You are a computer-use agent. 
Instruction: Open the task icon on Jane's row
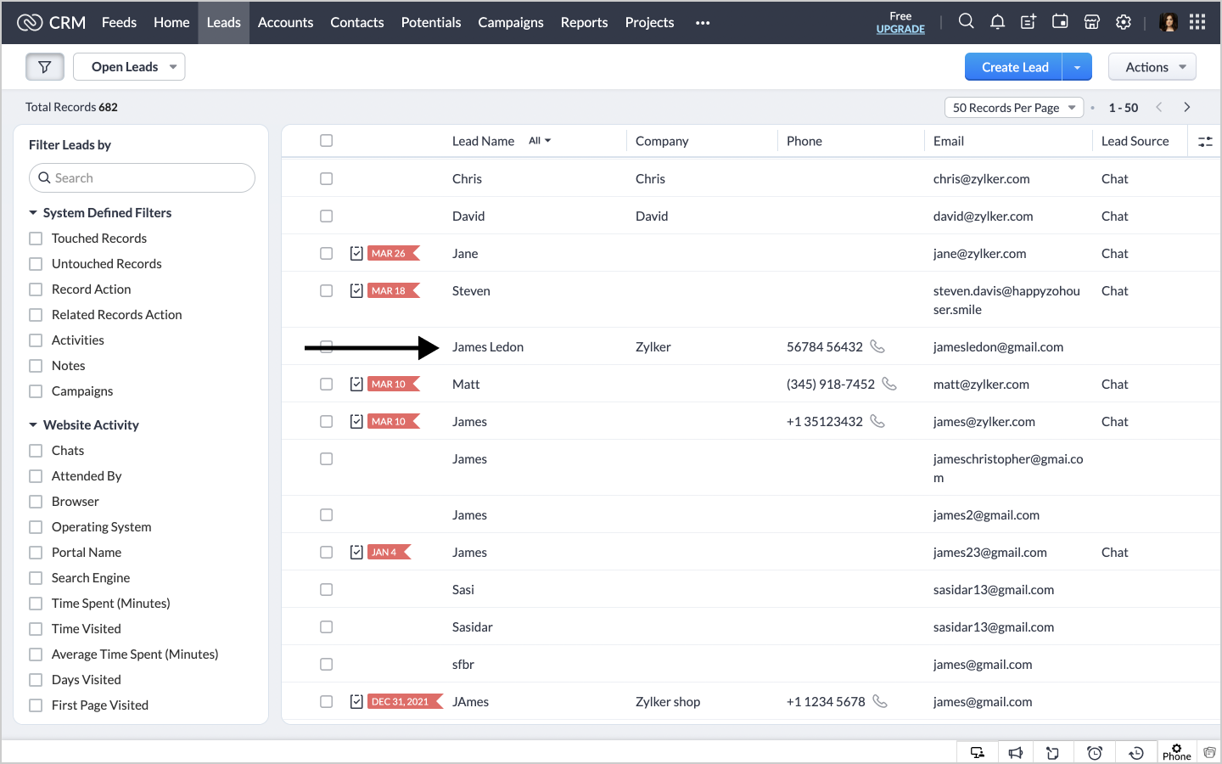[x=356, y=253]
